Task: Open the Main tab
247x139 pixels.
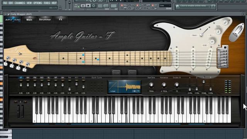Action: point(29,20)
